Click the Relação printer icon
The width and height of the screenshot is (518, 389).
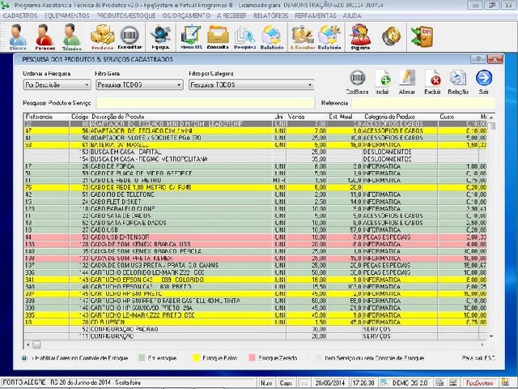[458, 82]
